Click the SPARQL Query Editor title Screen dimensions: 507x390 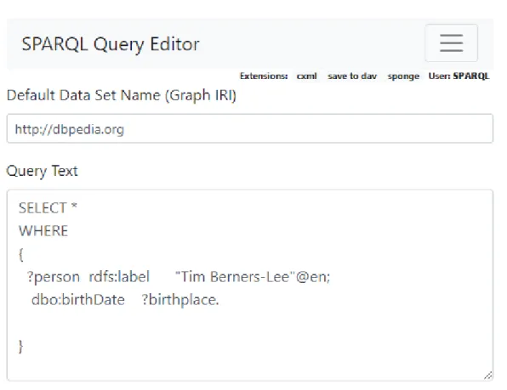pos(111,44)
